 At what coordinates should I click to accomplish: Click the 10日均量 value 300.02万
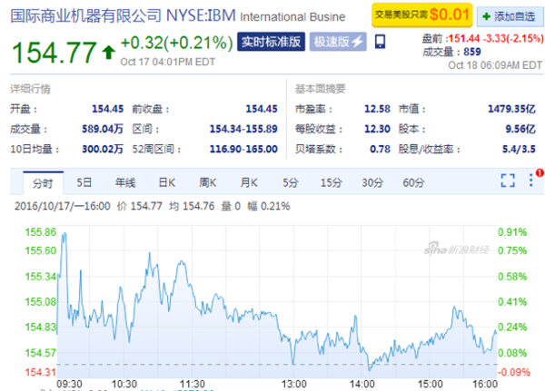point(103,149)
